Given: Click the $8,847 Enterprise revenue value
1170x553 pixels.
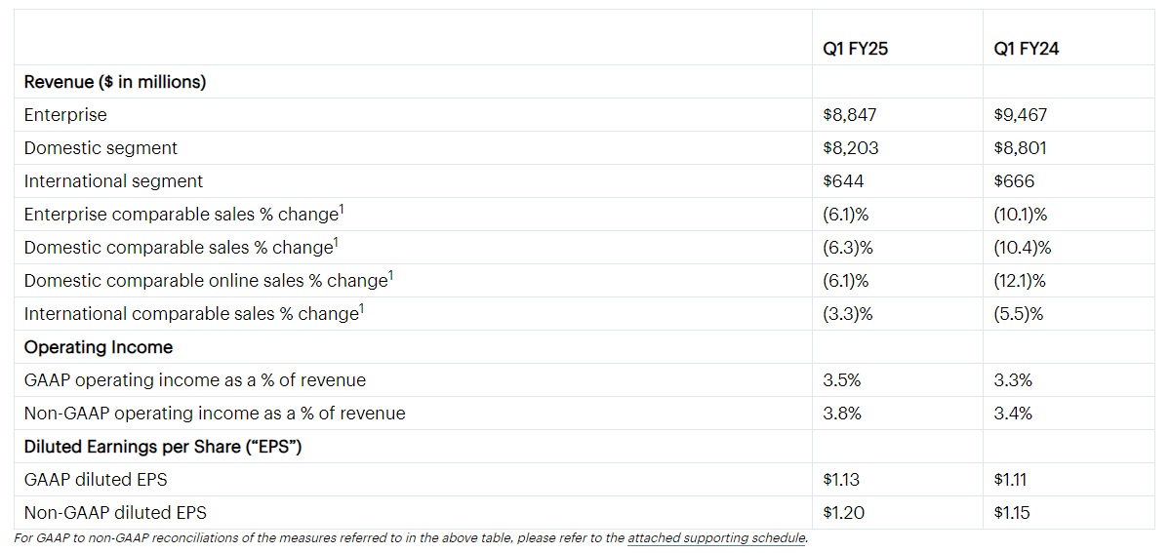Looking at the screenshot, I should pyautogui.click(x=850, y=115).
